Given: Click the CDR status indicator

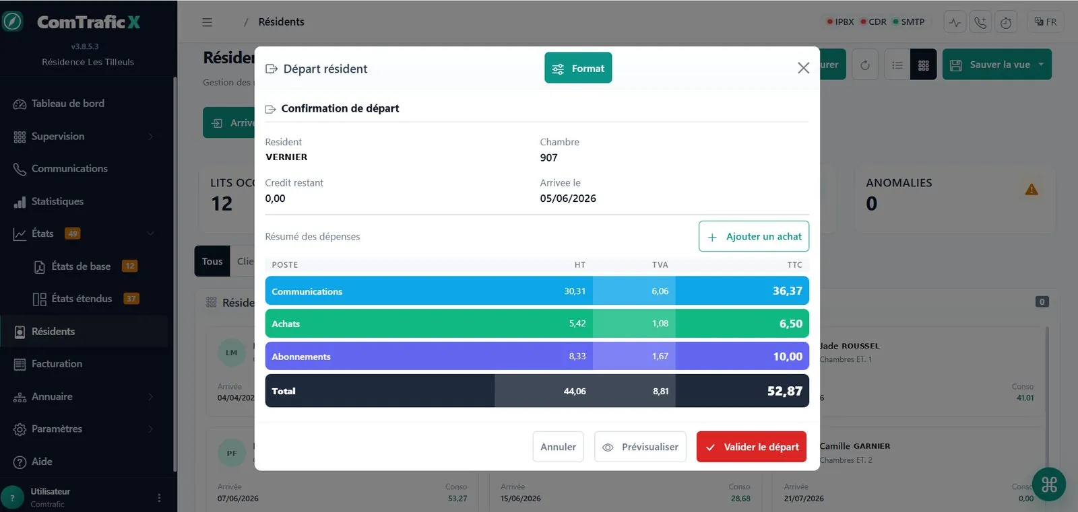Looking at the screenshot, I should [x=873, y=22].
